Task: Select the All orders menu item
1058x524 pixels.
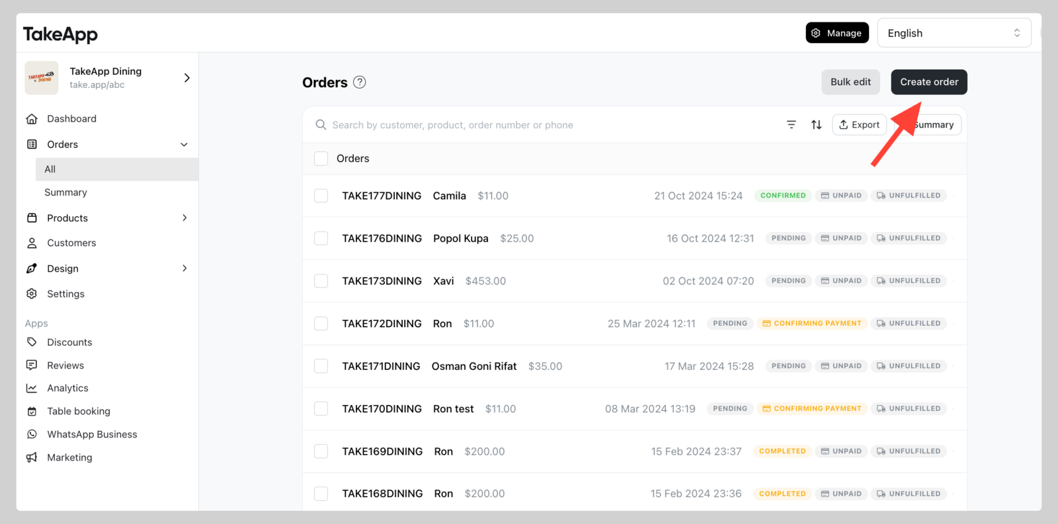Action: point(117,169)
